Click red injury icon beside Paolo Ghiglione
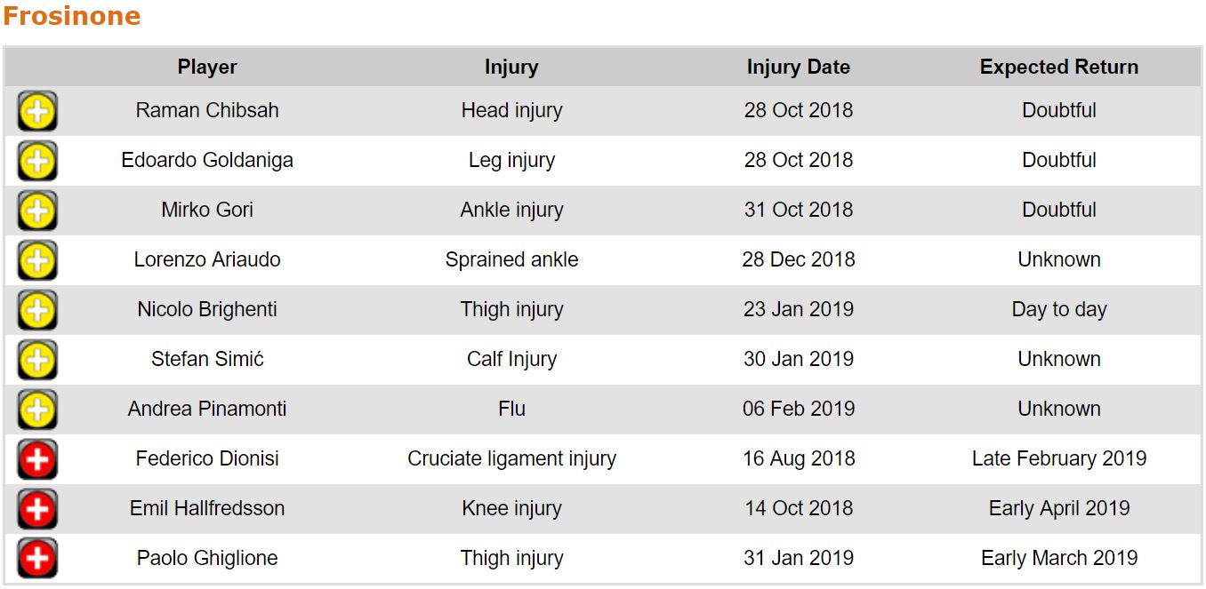The height and width of the screenshot is (589, 1206). 37,559
